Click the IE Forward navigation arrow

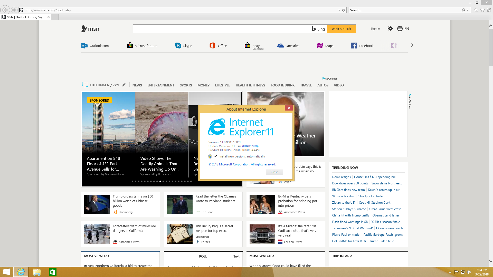[x=14, y=10]
